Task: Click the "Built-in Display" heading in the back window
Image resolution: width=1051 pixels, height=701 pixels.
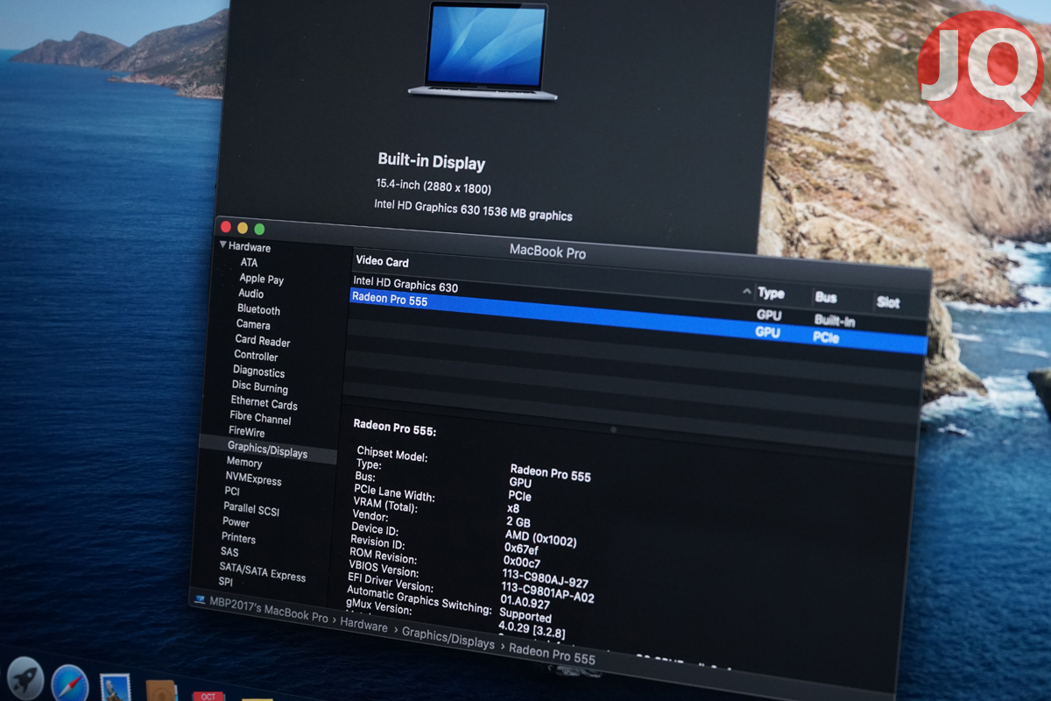Action: click(x=431, y=161)
